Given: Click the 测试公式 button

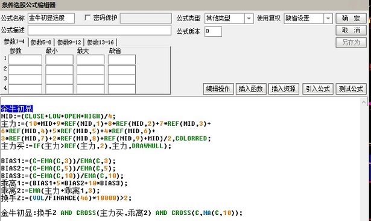Looking at the screenshot, I should (351, 89).
